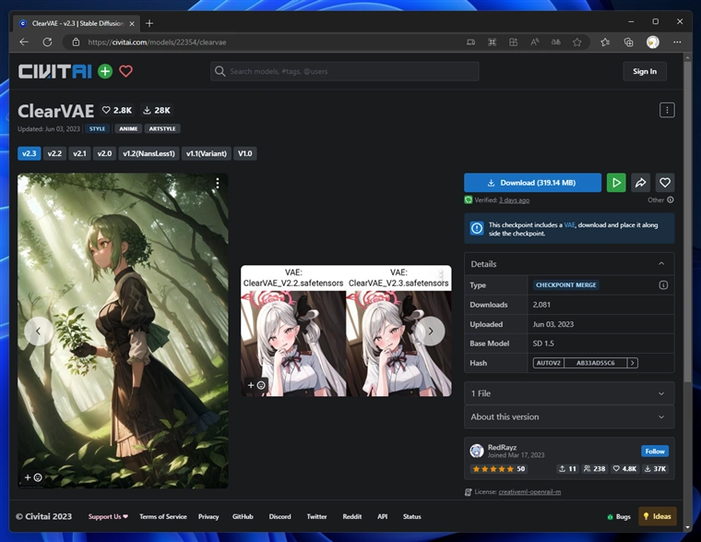Click the info icon next to Checkpoint Merge
Screen dimensions: 701x542
(663, 285)
